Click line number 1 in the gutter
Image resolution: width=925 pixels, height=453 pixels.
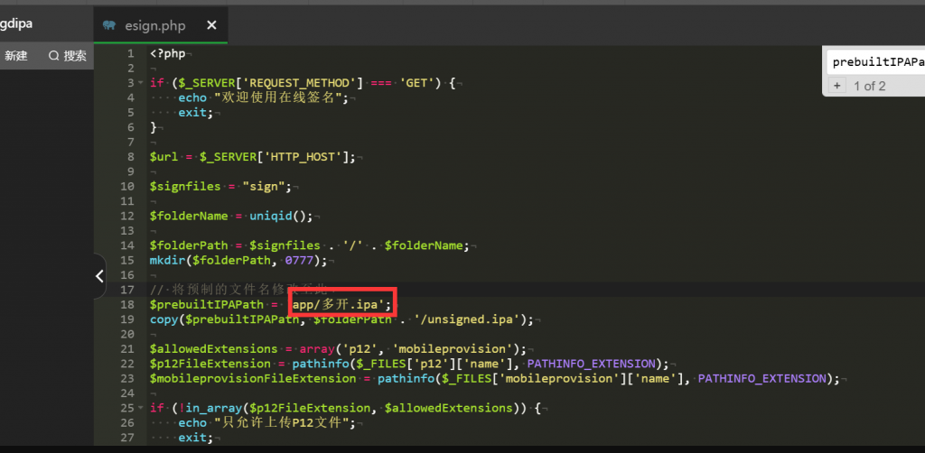(x=130, y=53)
